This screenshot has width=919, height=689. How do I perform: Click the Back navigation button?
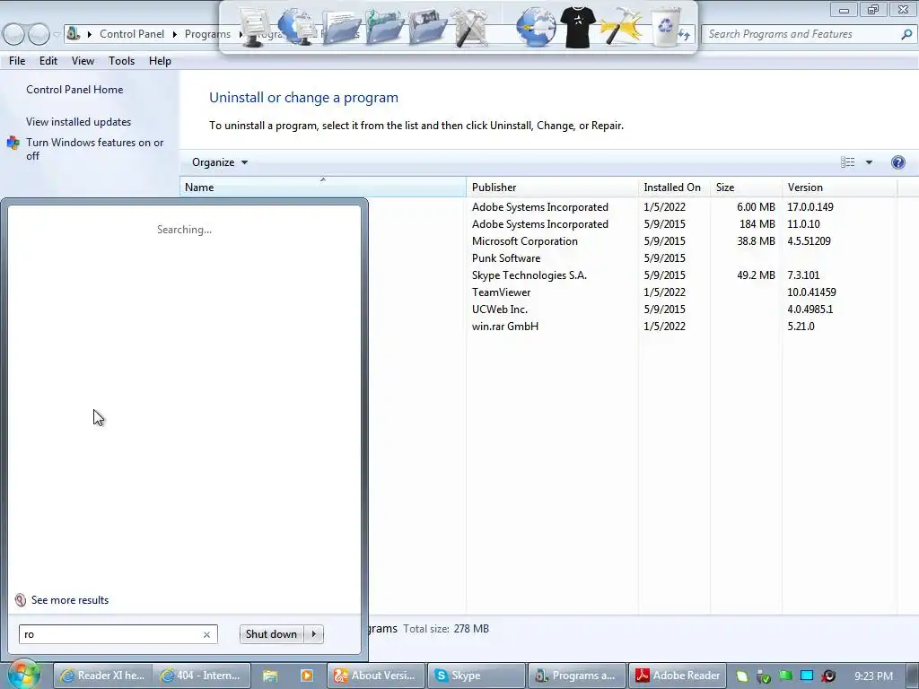[14, 35]
